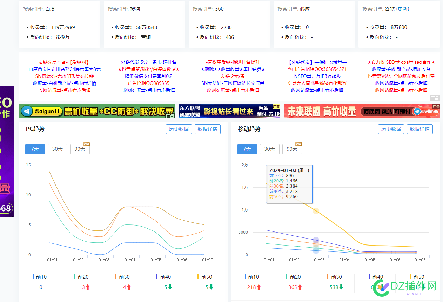Open 实景无人直播系统私有化部署 link
The height and width of the screenshot is (302, 443).
pyautogui.click(x=317, y=83)
